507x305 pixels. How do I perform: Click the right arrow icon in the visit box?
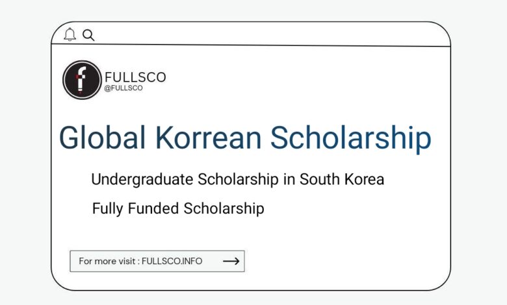231,261
